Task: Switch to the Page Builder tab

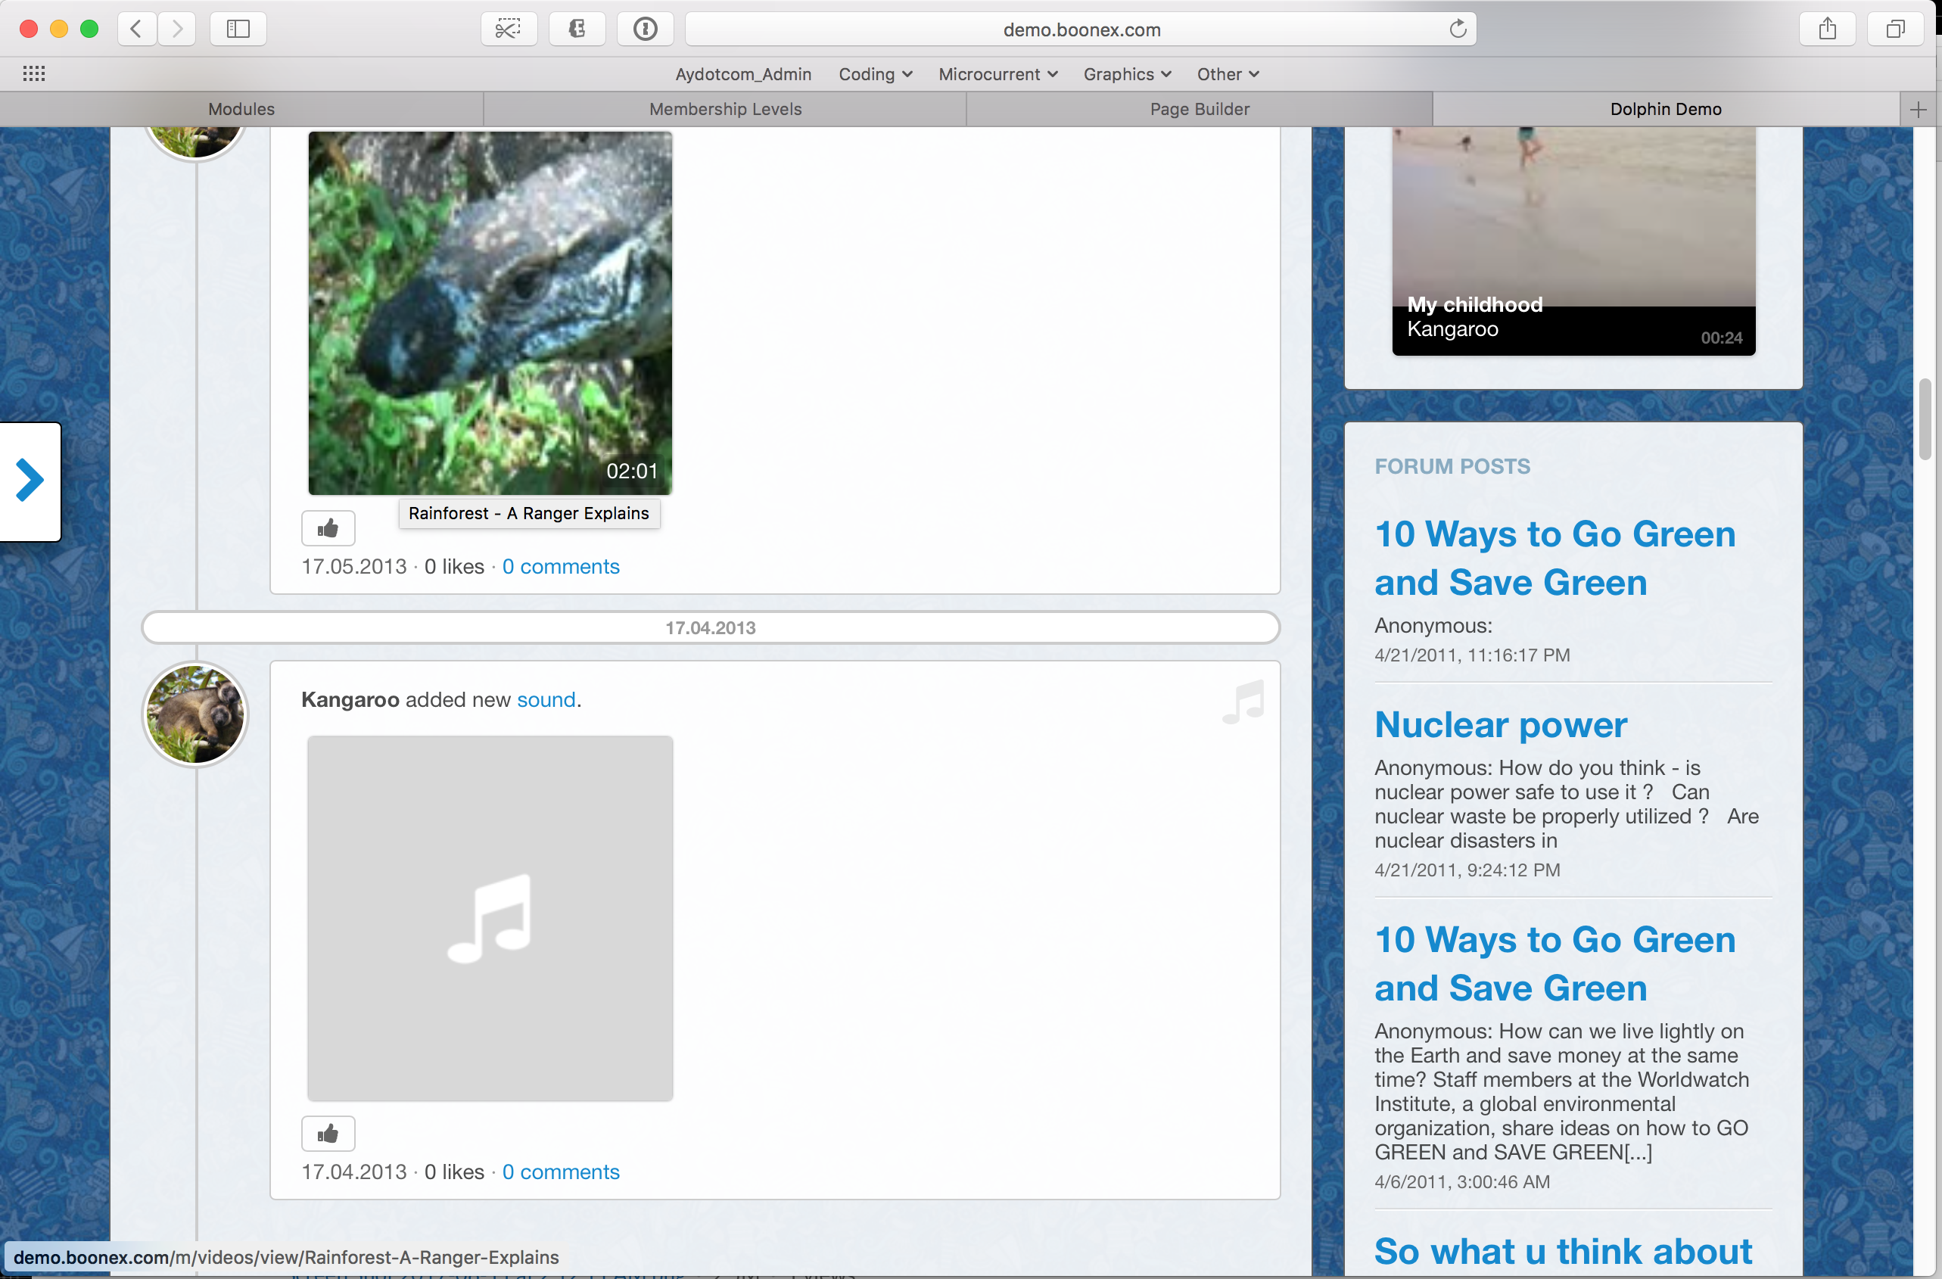Action: pos(1199,110)
